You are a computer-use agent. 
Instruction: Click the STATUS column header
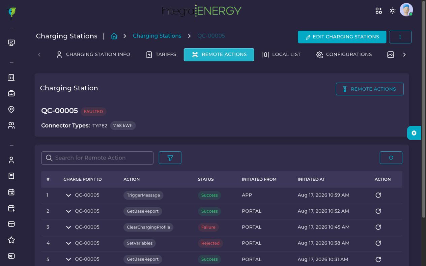point(206,179)
